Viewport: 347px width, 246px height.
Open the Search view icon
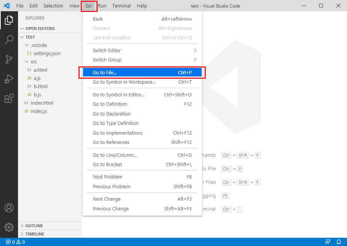(9, 40)
